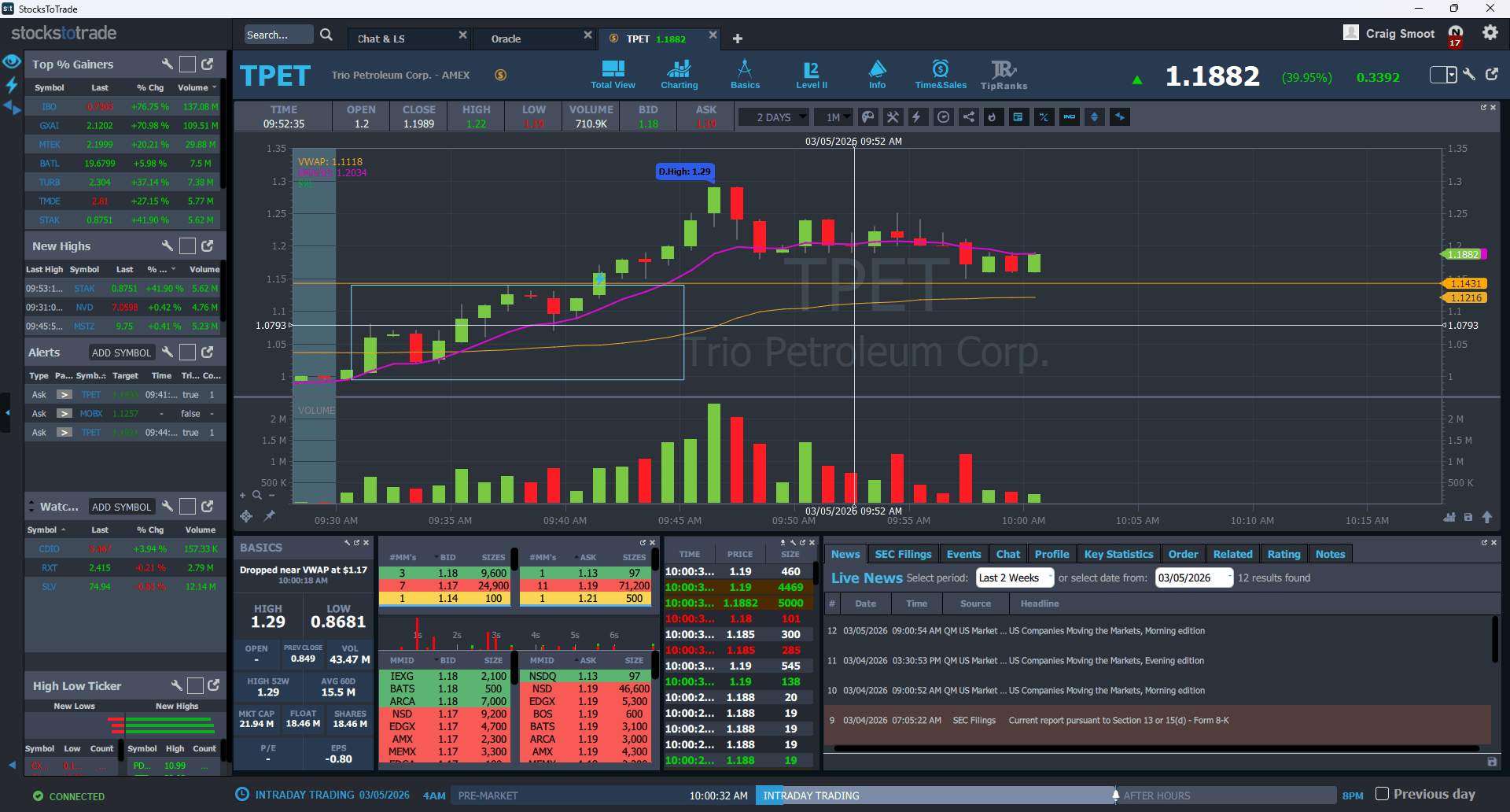The image size is (1510, 812).
Task: Open the SEC Filings news tab
Action: click(903, 554)
